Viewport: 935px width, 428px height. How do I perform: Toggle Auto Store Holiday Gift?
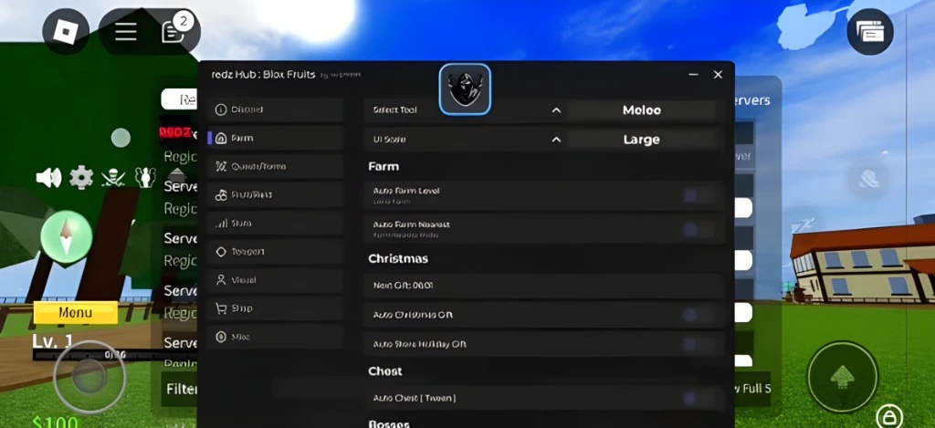pyautogui.click(x=699, y=344)
